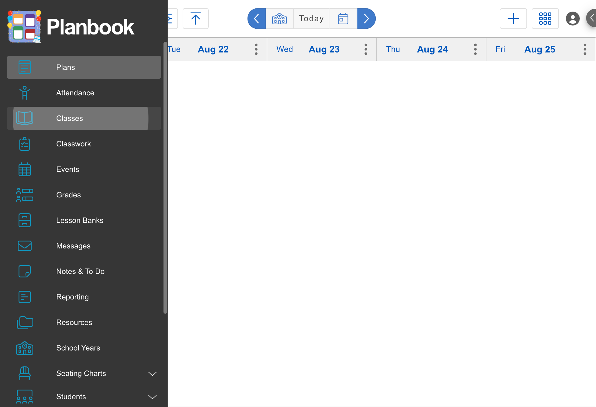The height and width of the screenshot is (407, 596).
Task: Click the Classes open-book icon
Action: coord(25,118)
